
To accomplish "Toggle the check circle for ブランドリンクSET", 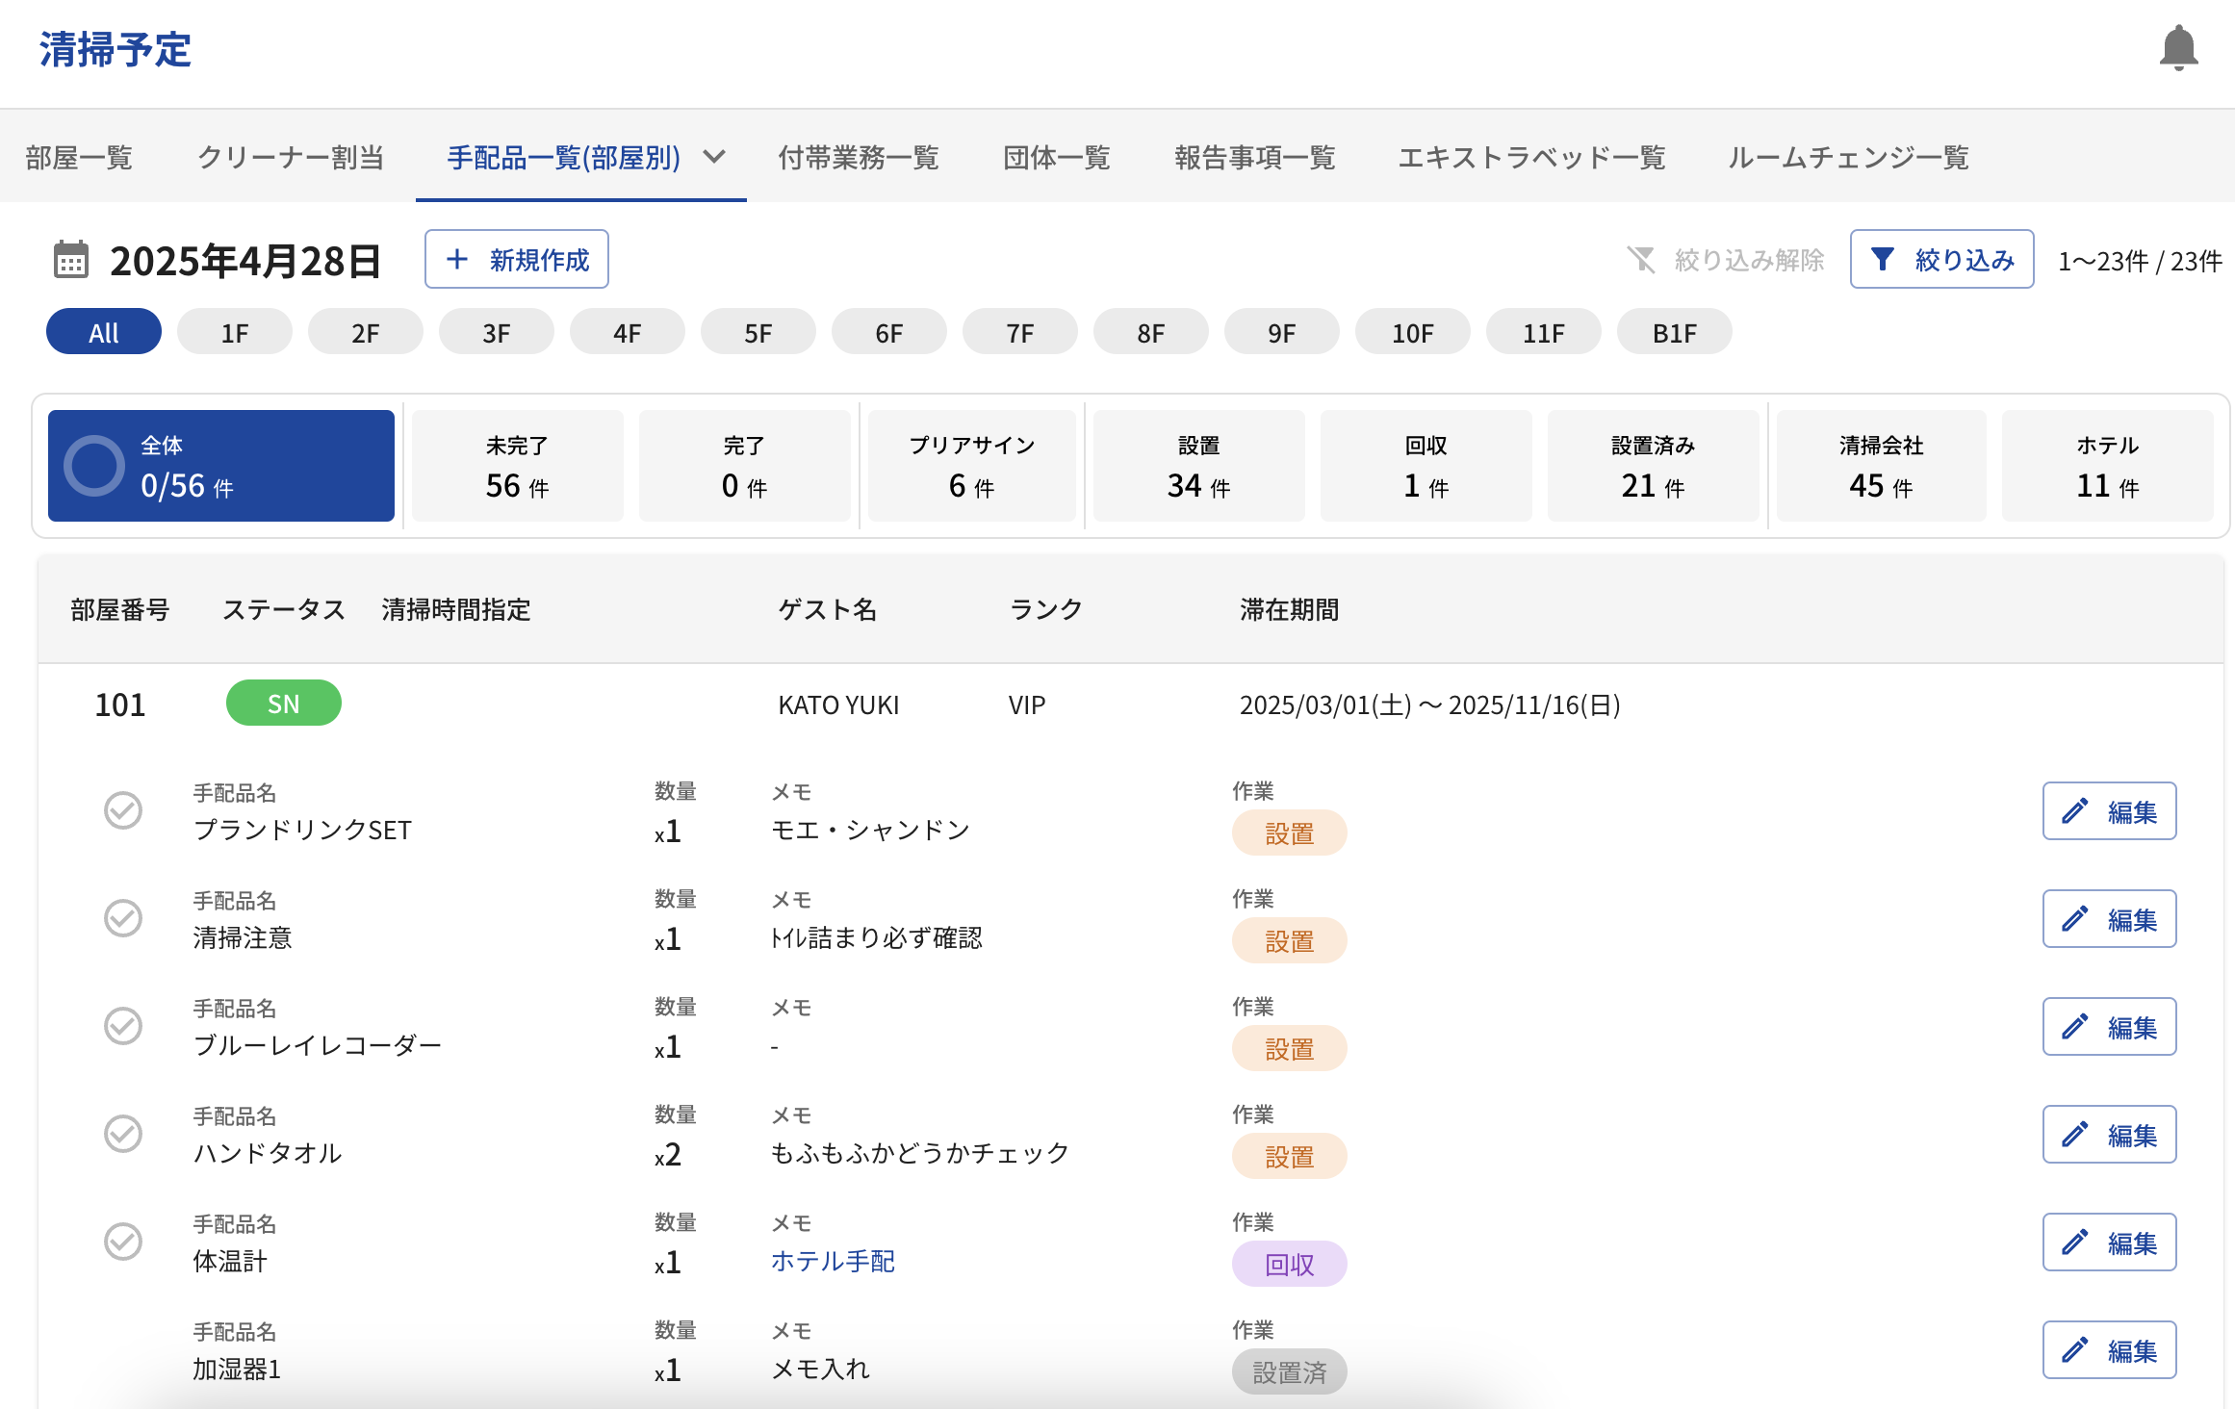I will (123, 810).
